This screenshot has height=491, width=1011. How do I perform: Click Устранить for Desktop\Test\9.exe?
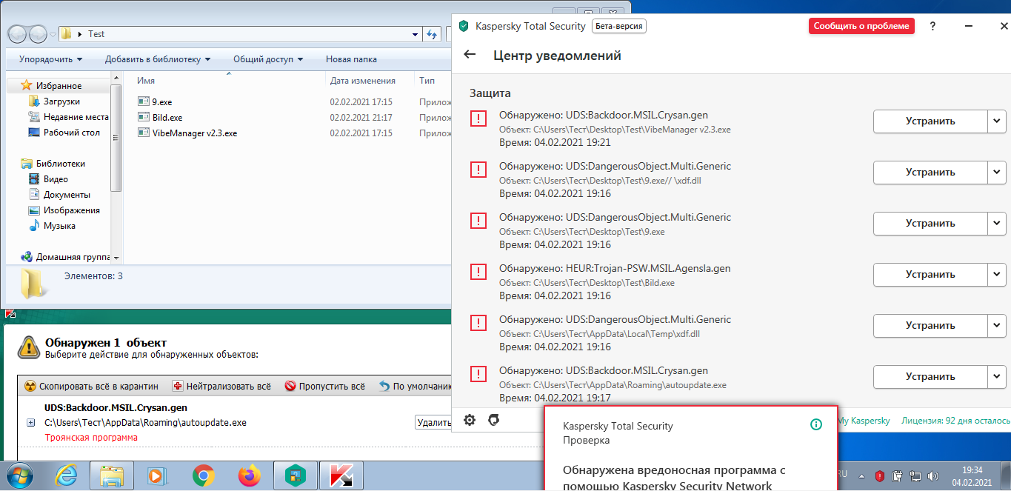coord(930,223)
